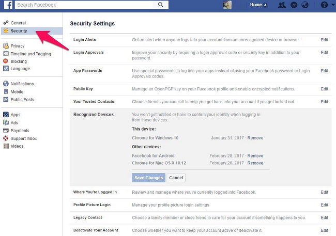Open Ads settings section
This screenshot has height=236, width=336.
click(14, 122)
